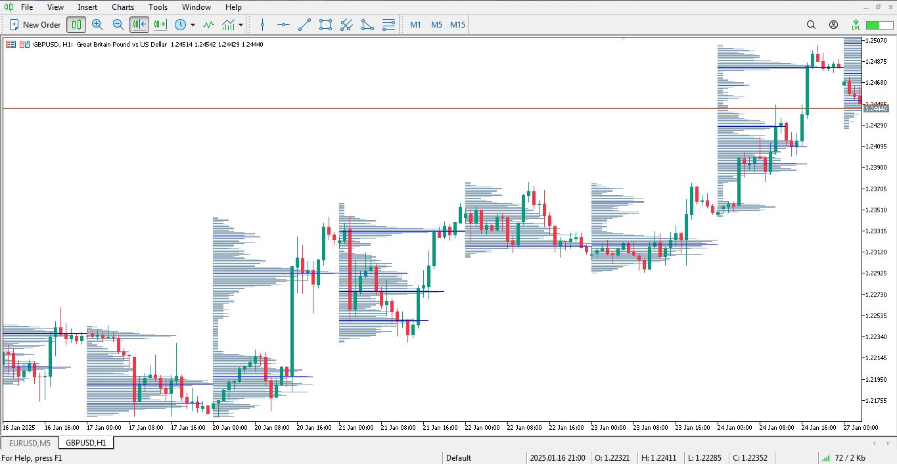Screen dimensions: 897x464
Task: Click the 1.24440 current price label
Action: pos(876,108)
